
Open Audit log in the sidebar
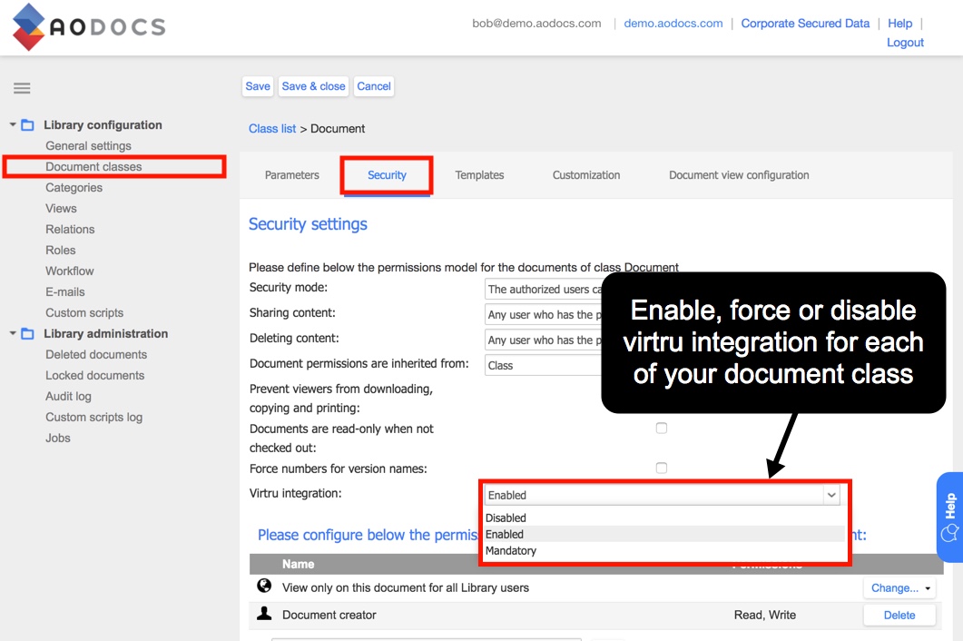tap(68, 397)
